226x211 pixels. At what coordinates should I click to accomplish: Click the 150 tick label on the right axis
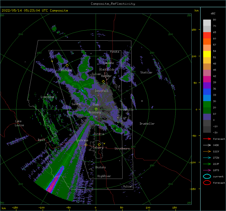coord(194,30)
